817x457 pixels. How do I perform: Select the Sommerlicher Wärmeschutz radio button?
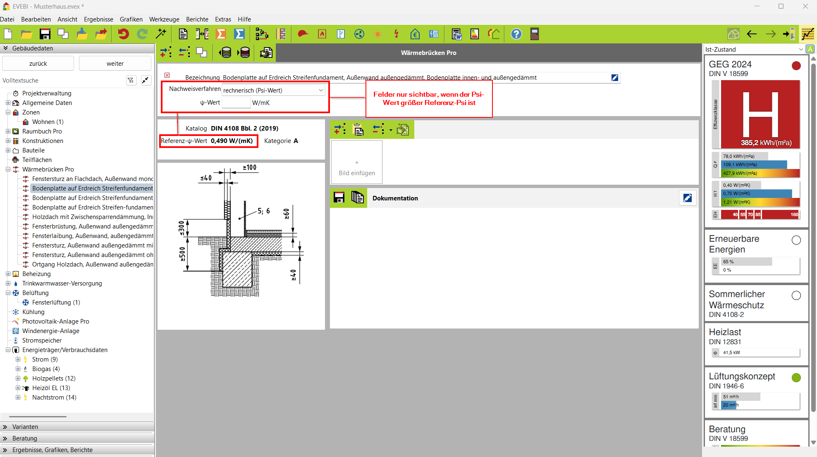pyautogui.click(x=796, y=295)
